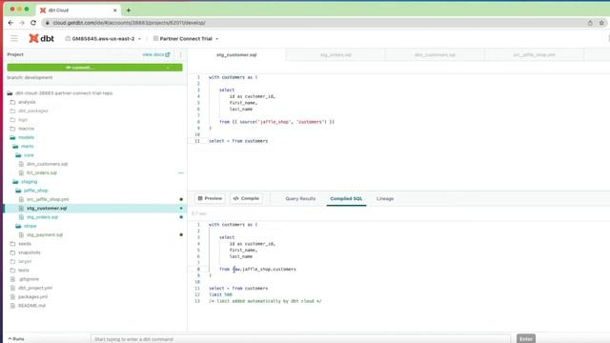610x343 pixels.
Task: Open account dropdown GM65845.aws-us-east-2
Action: coord(103,38)
